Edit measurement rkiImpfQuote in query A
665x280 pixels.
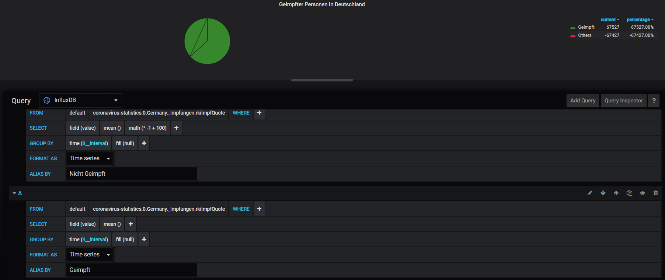click(159, 209)
